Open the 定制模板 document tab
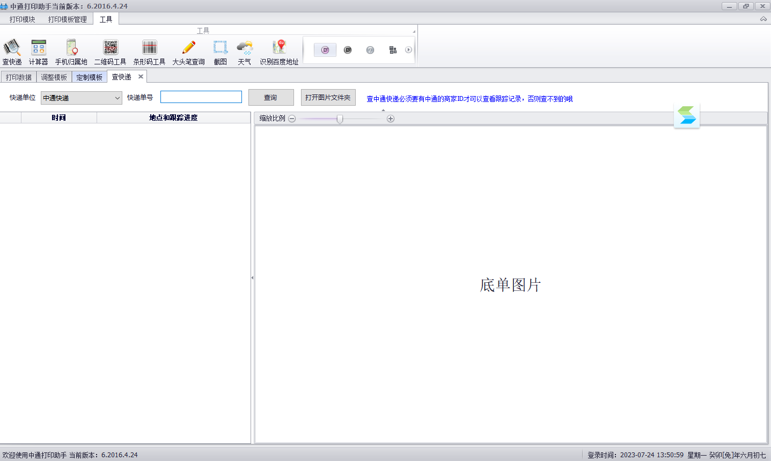Screen dimensions: 771x461 pyautogui.click(x=90, y=77)
